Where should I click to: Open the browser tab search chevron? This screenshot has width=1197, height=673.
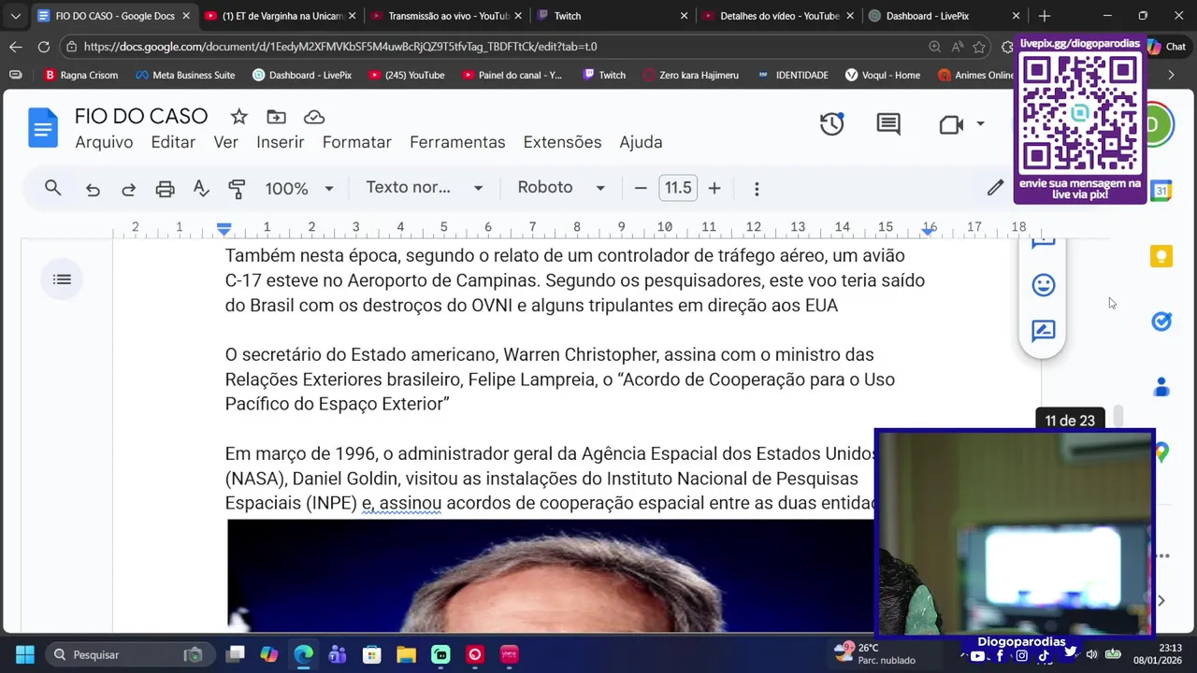15,16
